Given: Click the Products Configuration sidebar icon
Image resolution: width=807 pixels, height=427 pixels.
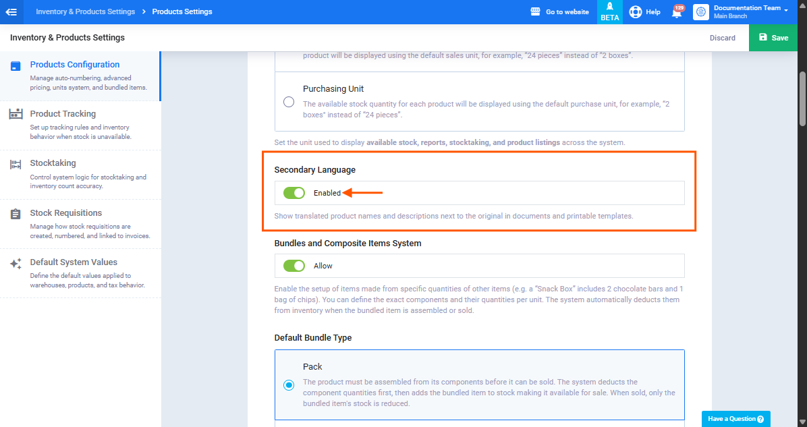Looking at the screenshot, I should click(16, 66).
